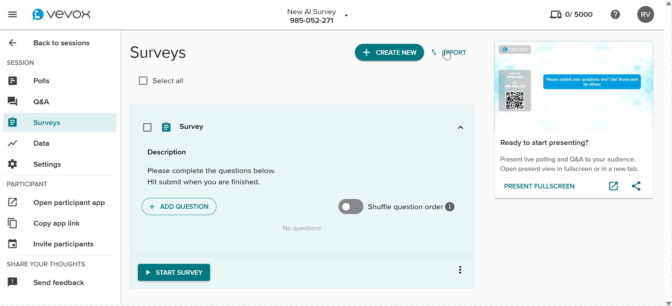Open the hamburger main menu

point(13,14)
